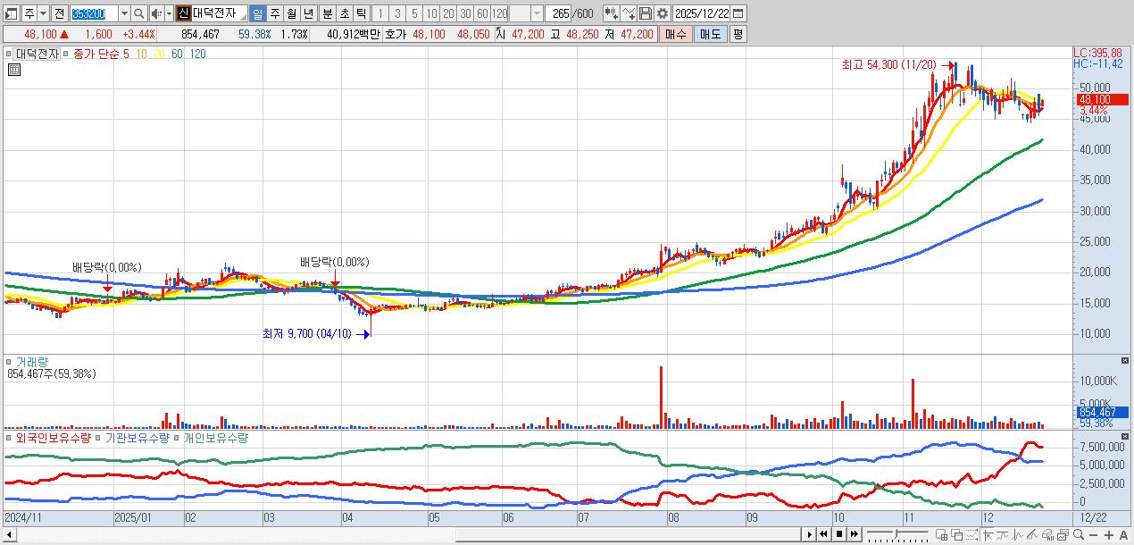Click the 매도 sell button

click(710, 34)
